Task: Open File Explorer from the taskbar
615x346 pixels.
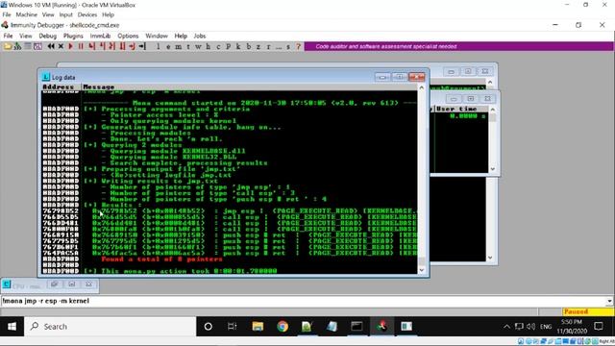Action: tap(258, 327)
